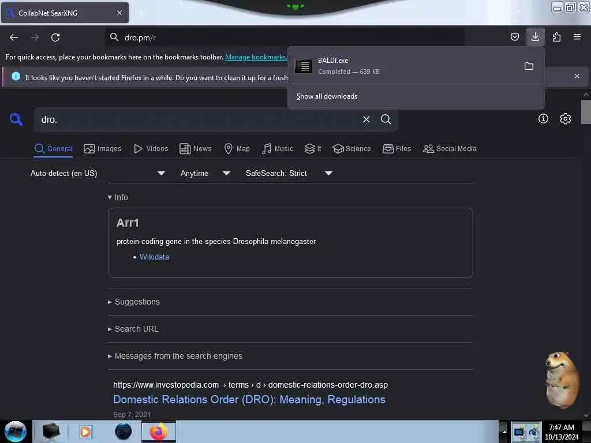591x443 pixels.
Task: Click the page vertical scrollbar thumb
Action: (586, 112)
